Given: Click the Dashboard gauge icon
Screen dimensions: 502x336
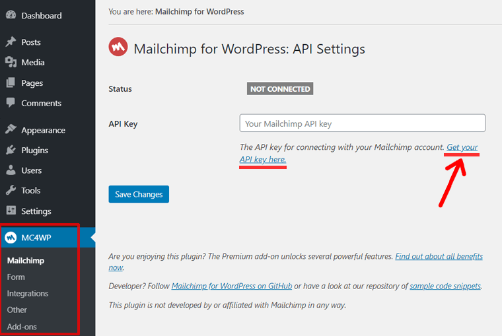Looking at the screenshot, I should [11, 15].
